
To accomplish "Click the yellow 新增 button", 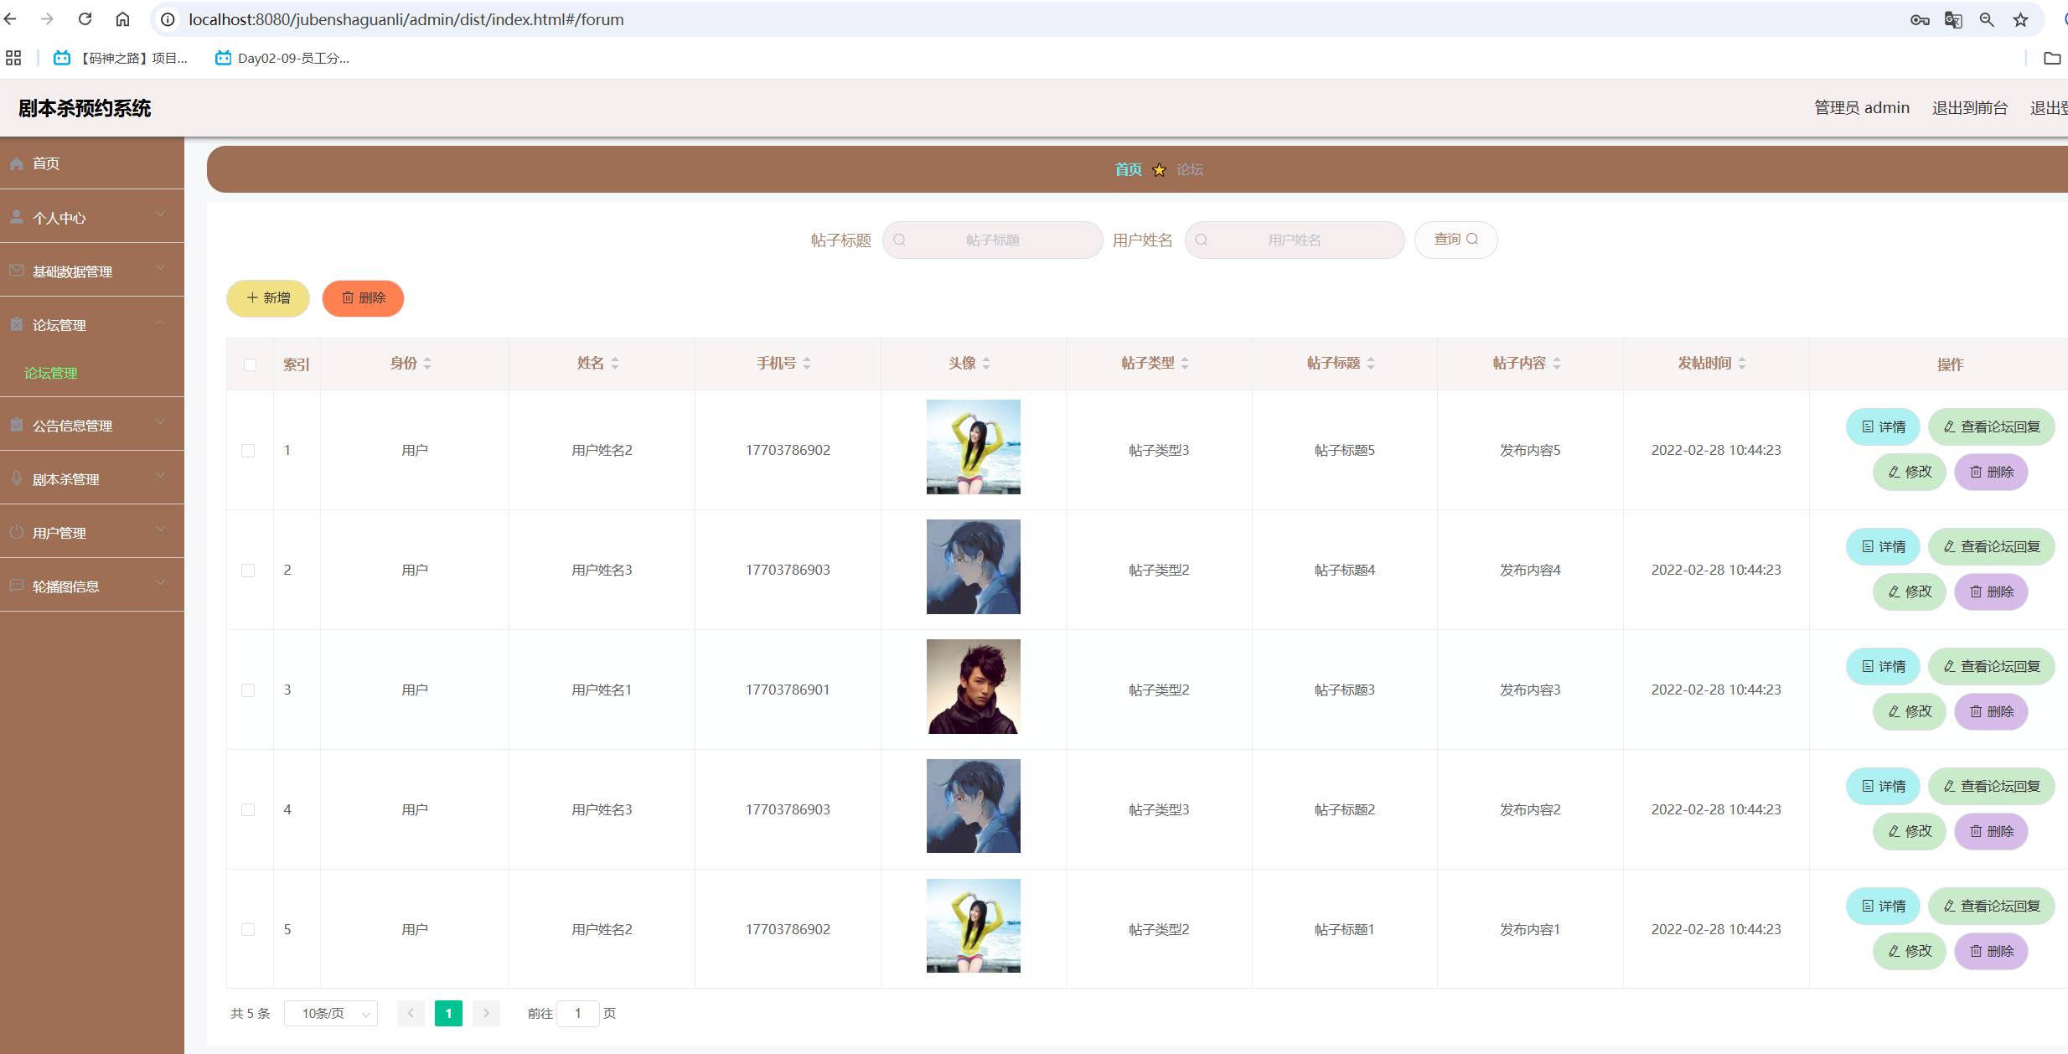I will pyautogui.click(x=268, y=298).
